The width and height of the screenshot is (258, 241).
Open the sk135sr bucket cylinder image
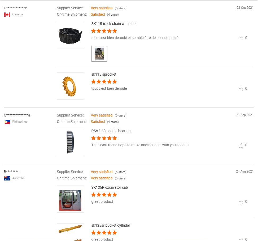(71, 232)
